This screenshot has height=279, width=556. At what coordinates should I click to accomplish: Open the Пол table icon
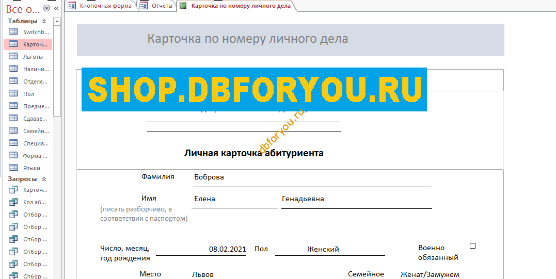point(13,93)
